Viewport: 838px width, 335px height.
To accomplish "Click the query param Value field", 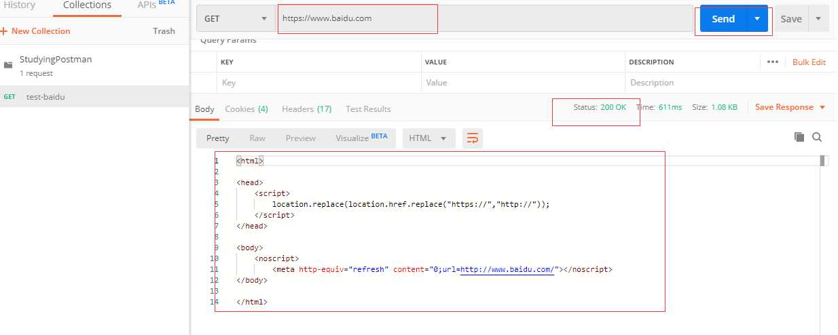I will tap(522, 83).
